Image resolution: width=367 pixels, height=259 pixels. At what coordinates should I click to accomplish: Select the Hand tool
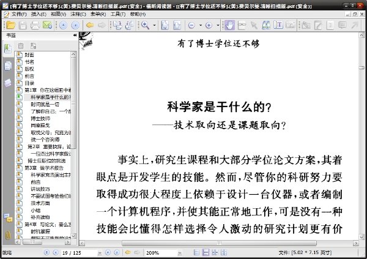tap(229, 25)
